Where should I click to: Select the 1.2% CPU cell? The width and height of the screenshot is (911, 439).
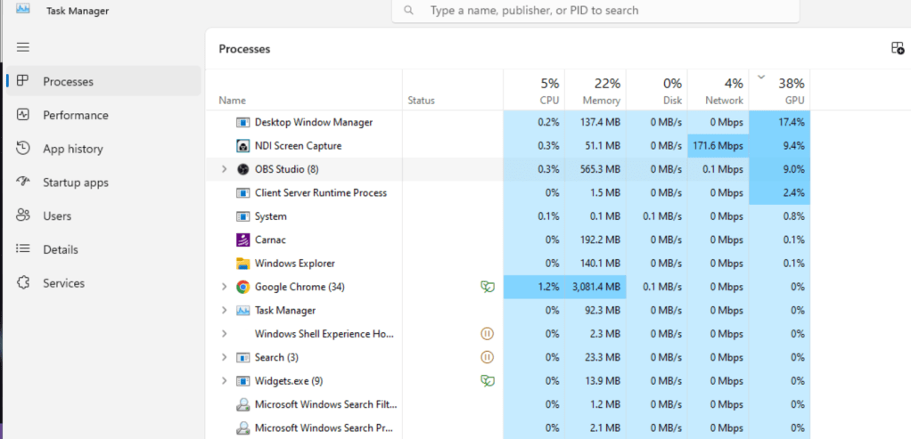(x=534, y=287)
